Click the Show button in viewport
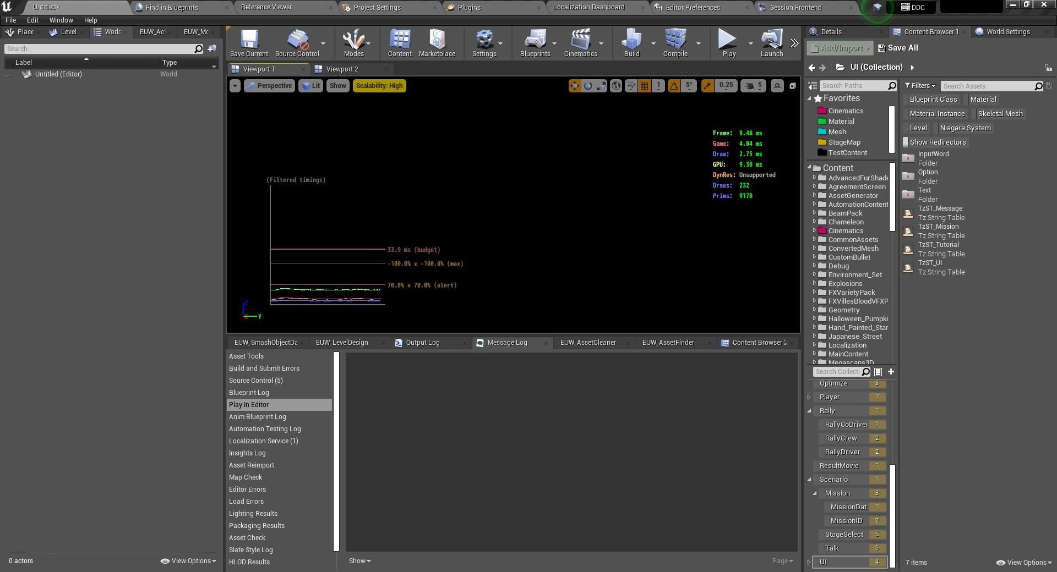1057x572 pixels. (337, 86)
